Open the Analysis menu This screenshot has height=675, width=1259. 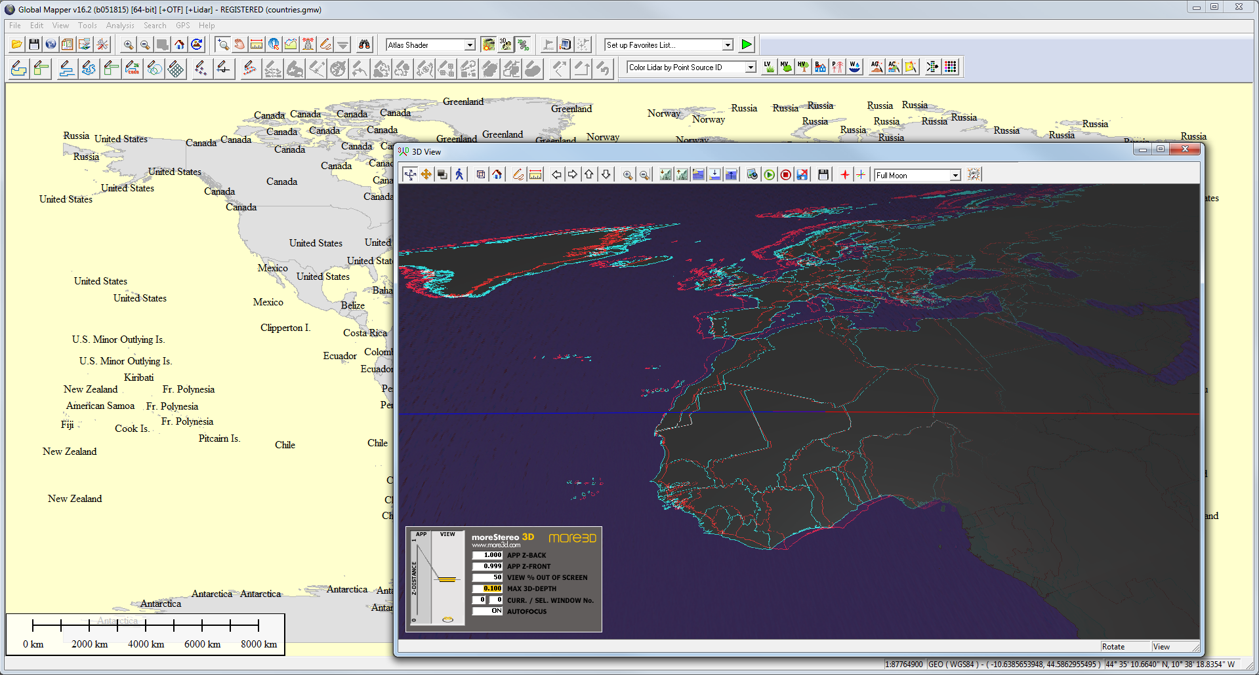[x=120, y=26]
